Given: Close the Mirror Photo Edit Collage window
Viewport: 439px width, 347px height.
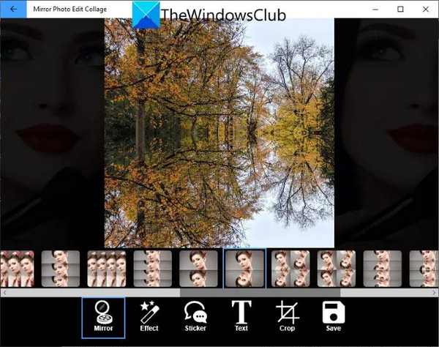Looking at the screenshot, I should (426, 10).
